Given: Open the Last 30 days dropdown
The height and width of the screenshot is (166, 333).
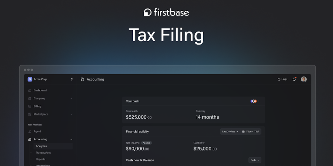Looking at the screenshot, I should [230, 132].
